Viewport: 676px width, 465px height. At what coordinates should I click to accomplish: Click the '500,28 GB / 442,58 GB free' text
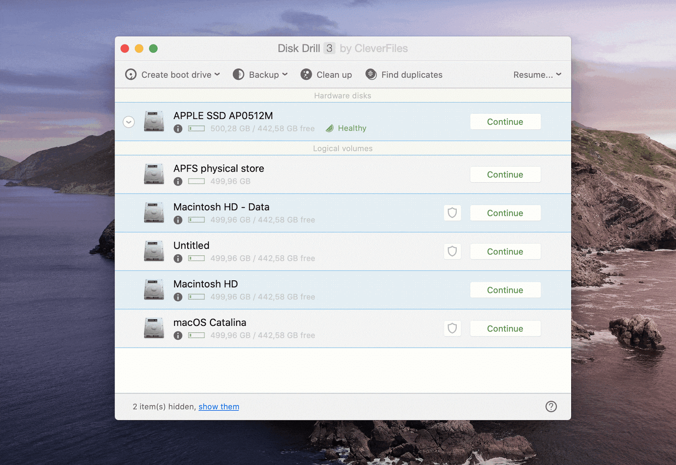point(263,129)
